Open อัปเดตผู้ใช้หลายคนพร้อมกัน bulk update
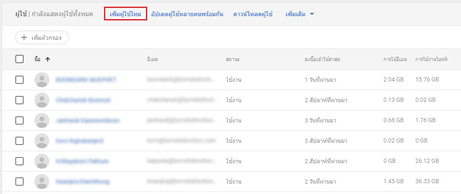The width and height of the screenshot is (461, 194). pos(187,14)
